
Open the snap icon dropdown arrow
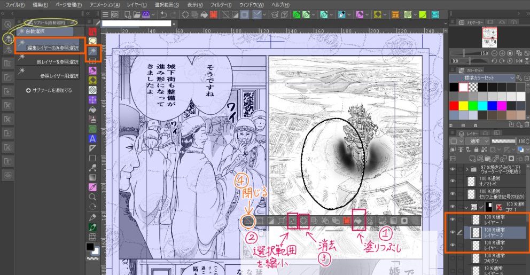264,14
